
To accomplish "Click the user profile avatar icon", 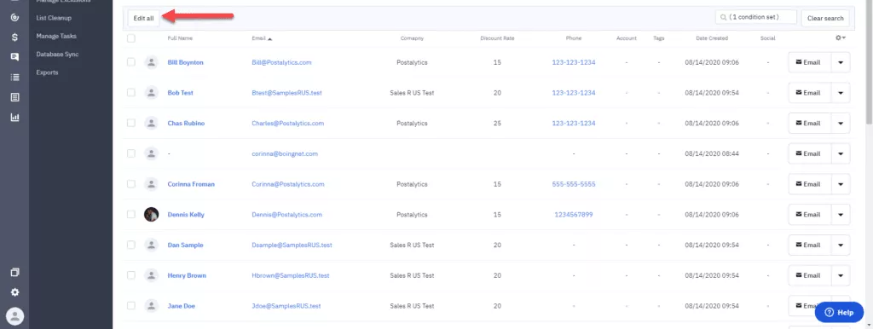I will [x=14, y=316].
